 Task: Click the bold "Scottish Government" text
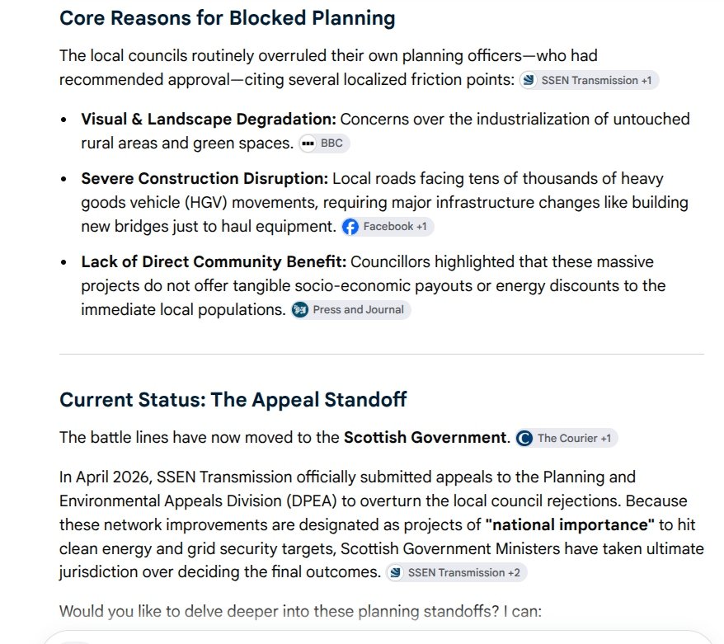pos(425,437)
